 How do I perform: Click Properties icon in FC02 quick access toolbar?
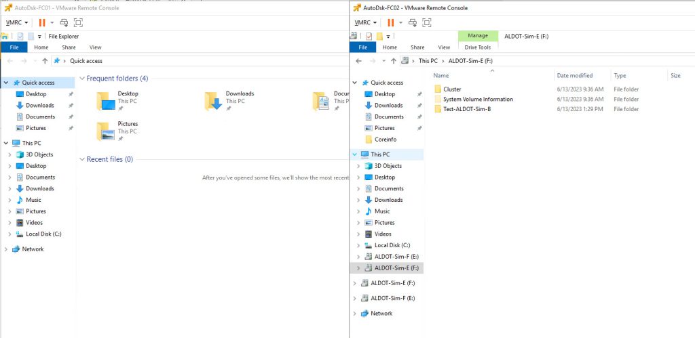pos(369,36)
